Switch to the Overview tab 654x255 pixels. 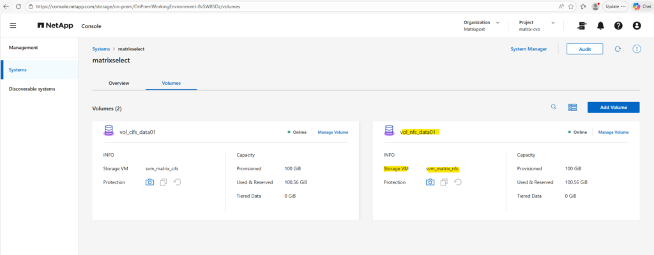119,83
